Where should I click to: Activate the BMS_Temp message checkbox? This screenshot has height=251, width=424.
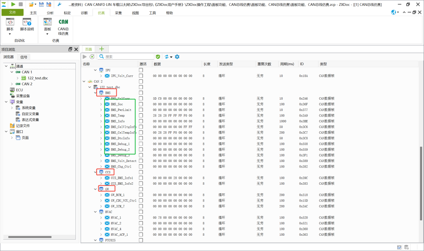pyautogui.click(x=141, y=115)
